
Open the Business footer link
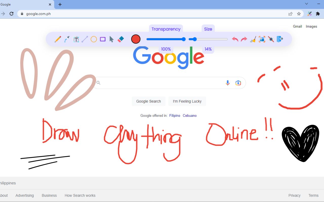(49, 195)
